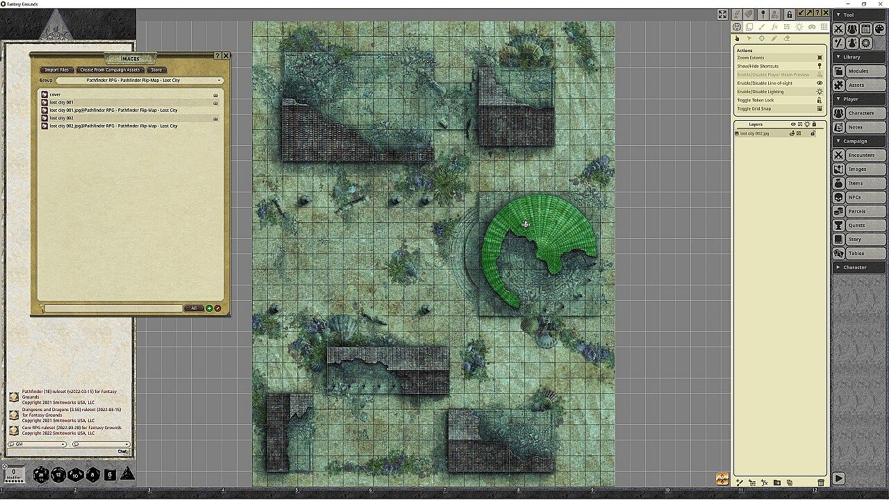This screenshot has width=889, height=500.
Task: Toggle Grid Snap in Actions list
Action: (779, 108)
